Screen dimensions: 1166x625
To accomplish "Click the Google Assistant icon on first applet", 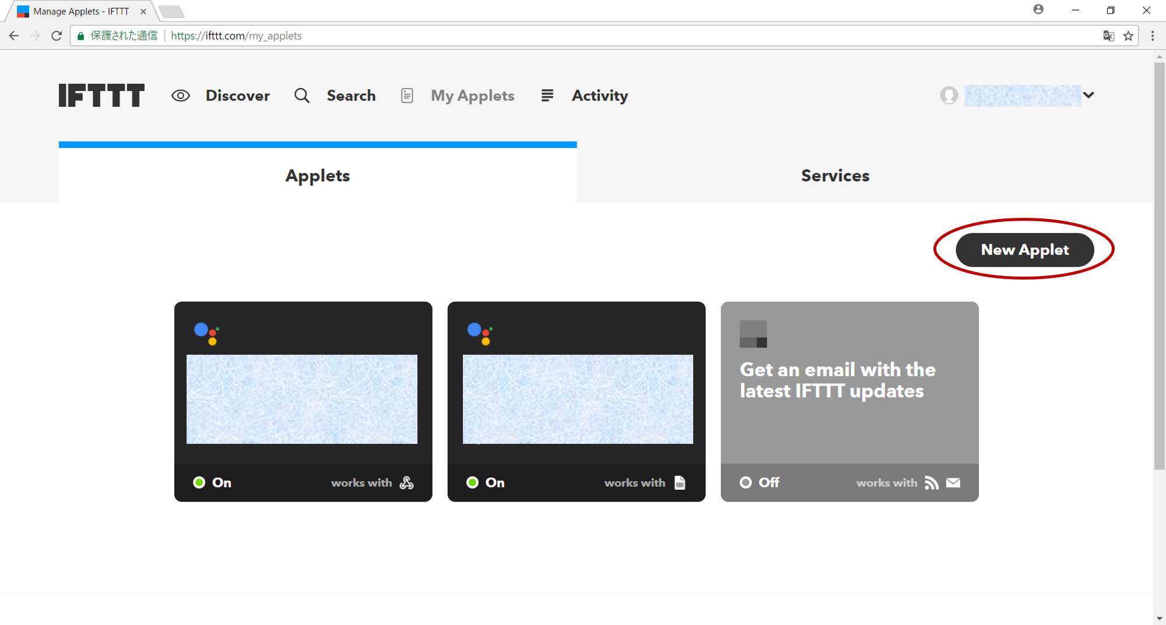I will click(x=206, y=333).
